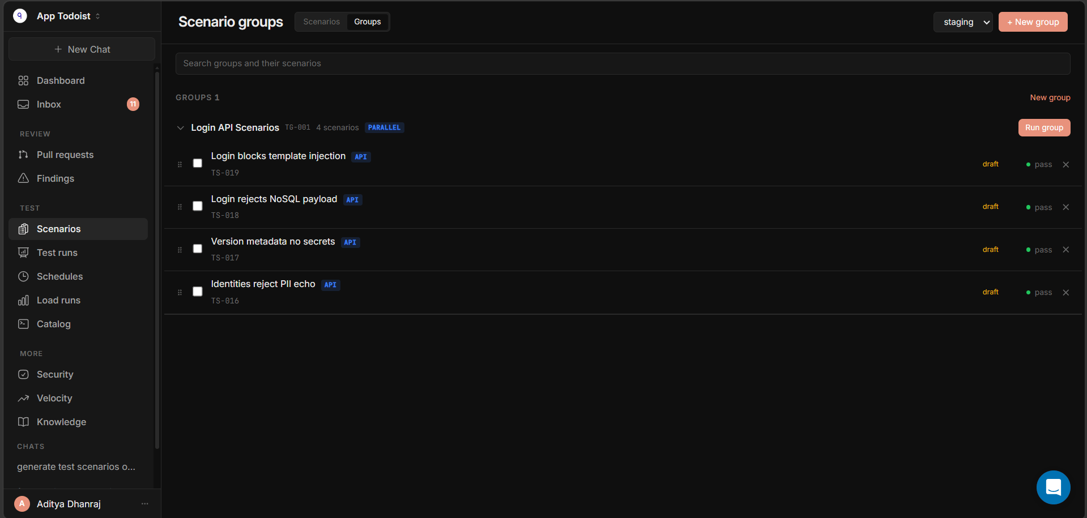Open the generate test scenarios chat
1087x518 pixels.
76,466
